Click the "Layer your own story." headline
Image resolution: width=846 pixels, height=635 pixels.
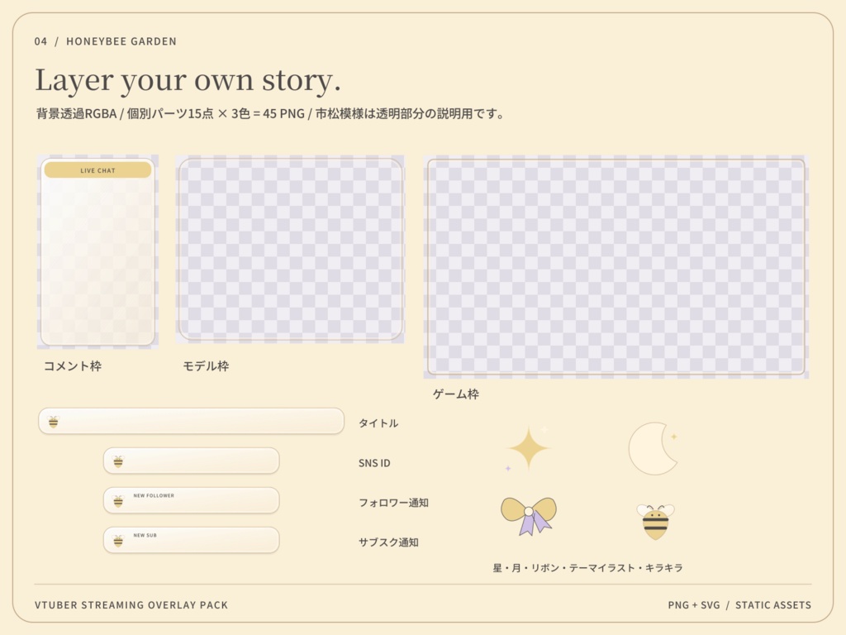pos(188,80)
